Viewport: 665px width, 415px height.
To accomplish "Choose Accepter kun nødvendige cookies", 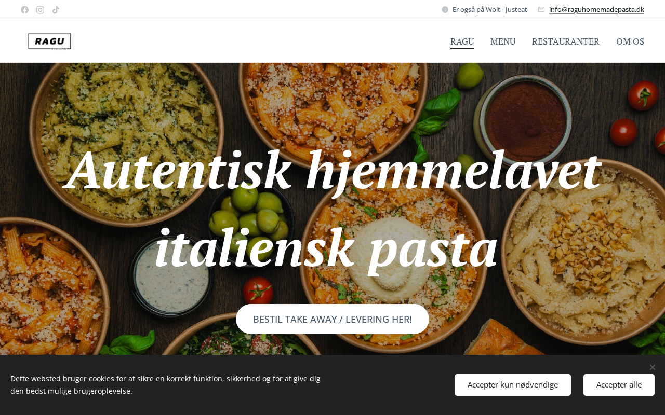I will tap(513, 385).
